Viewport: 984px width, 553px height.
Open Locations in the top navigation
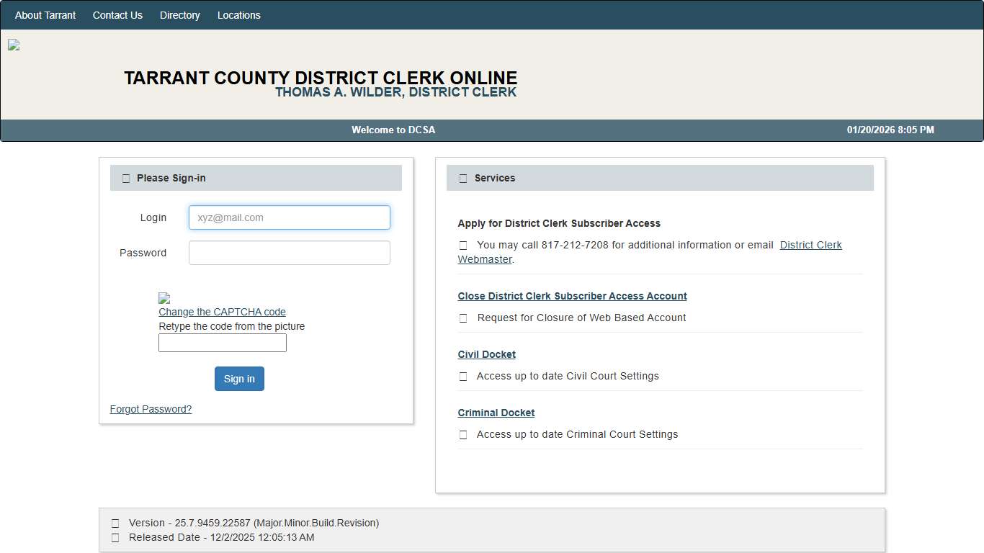tap(239, 15)
